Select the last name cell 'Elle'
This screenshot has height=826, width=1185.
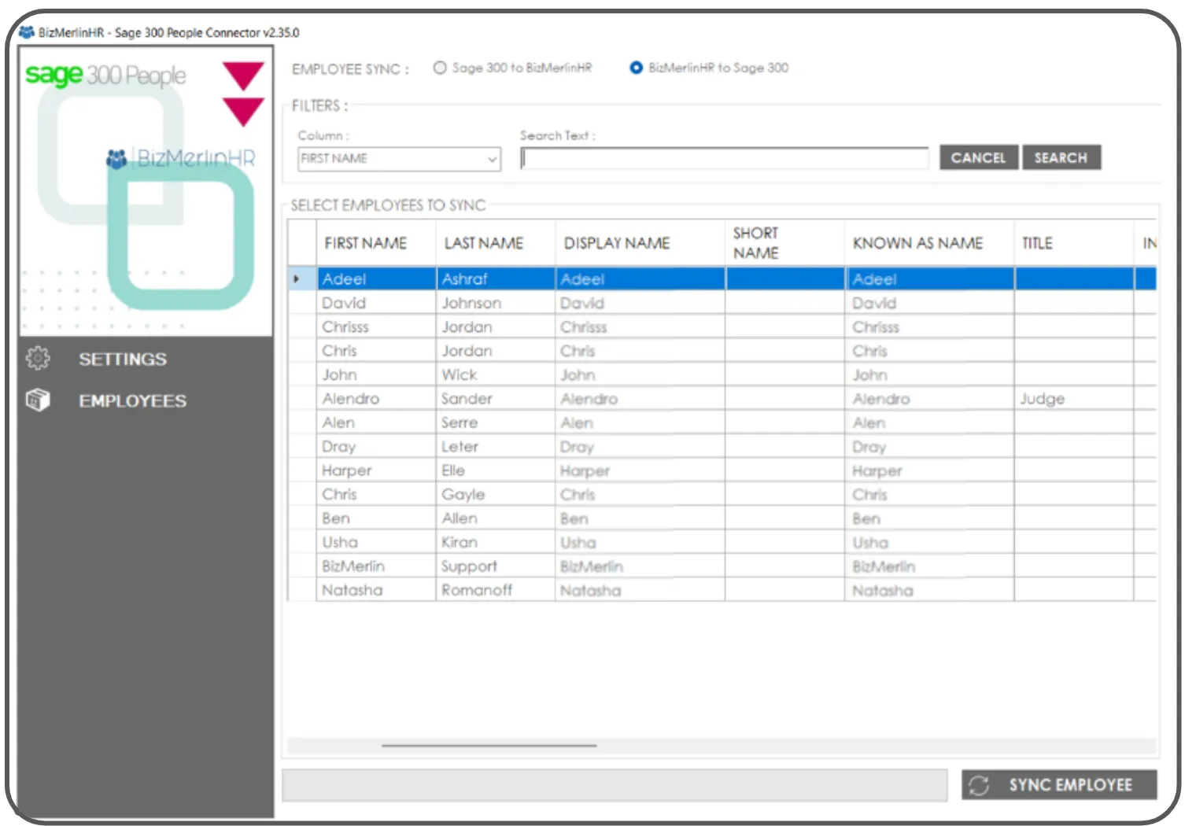(x=496, y=470)
